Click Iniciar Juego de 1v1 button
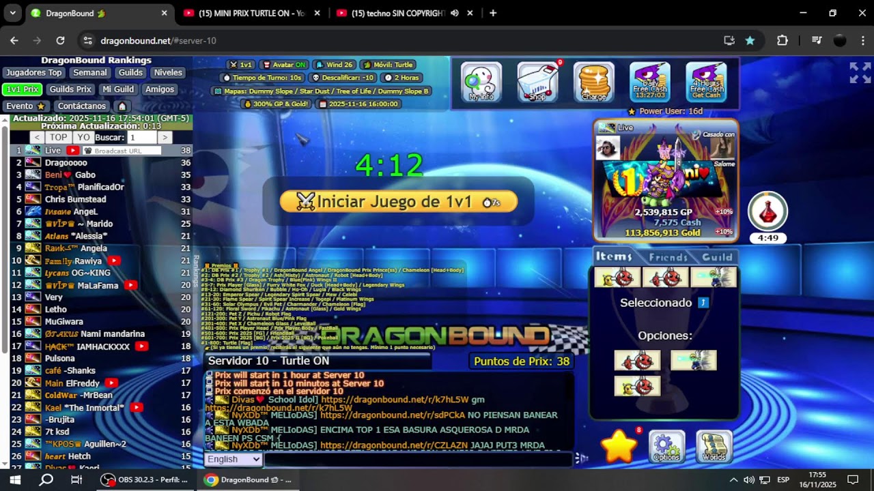The height and width of the screenshot is (491, 874). 399,201
